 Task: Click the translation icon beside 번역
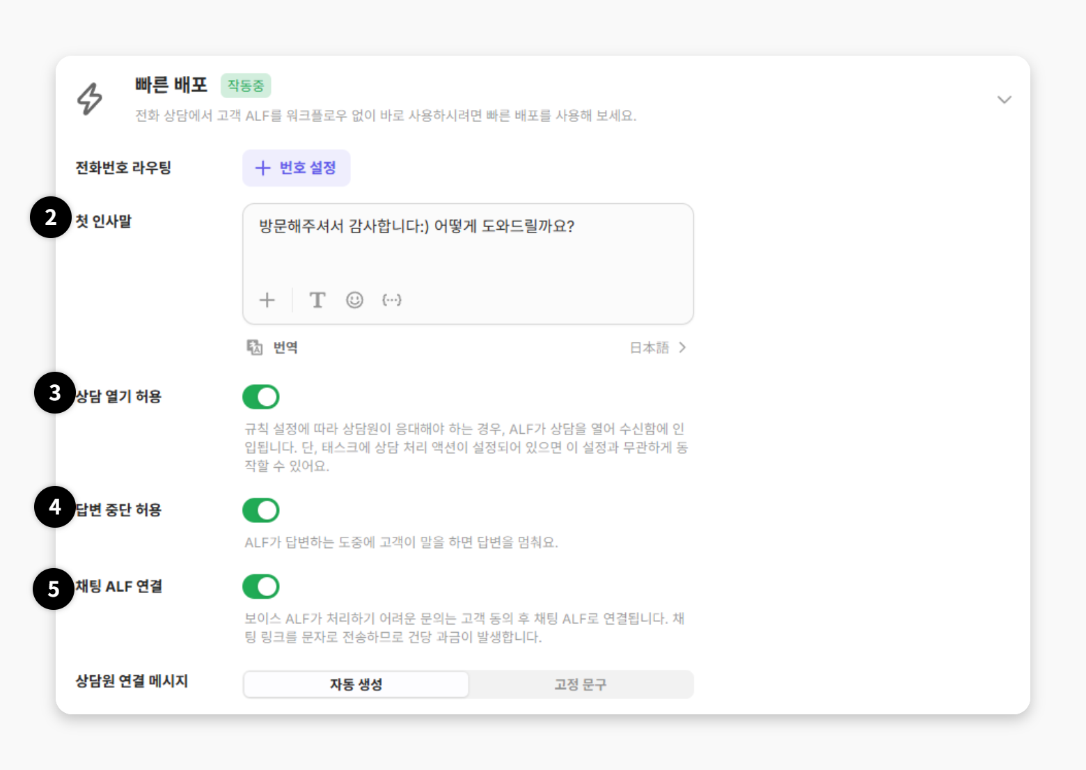pos(255,347)
